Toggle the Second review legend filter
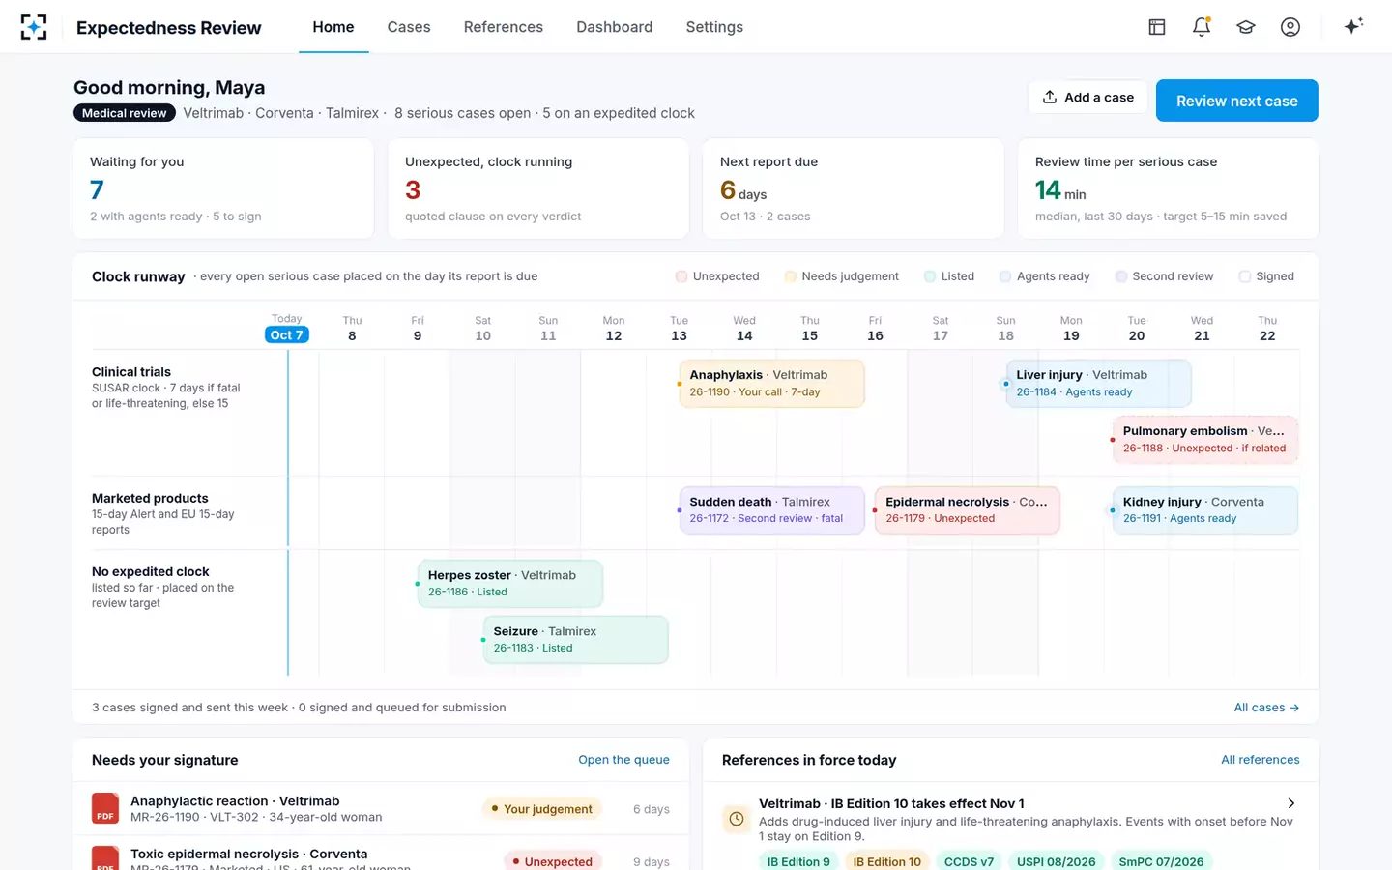Image resolution: width=1392 pixels, height=870 pixels. coord(1164,276)
